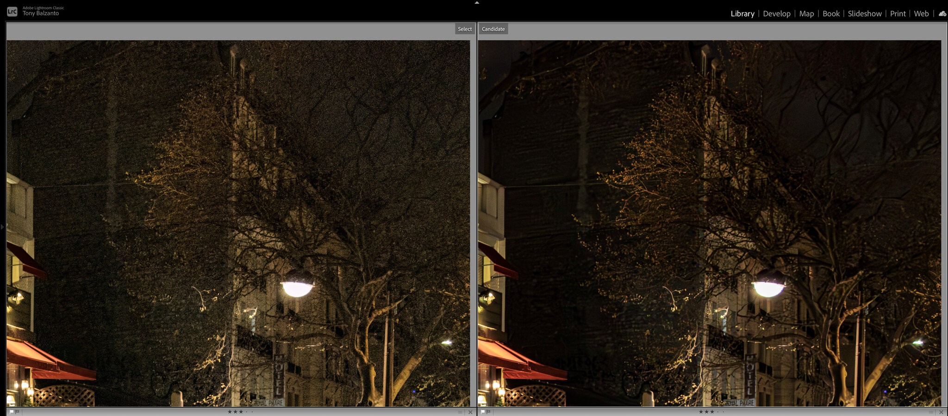948x416 pixels.
Task: Click the star rating under the Select photo
Action: point(235,412)
